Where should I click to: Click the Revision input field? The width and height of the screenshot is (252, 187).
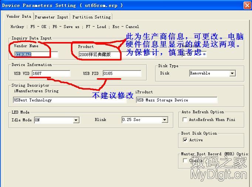coord(194,54)
